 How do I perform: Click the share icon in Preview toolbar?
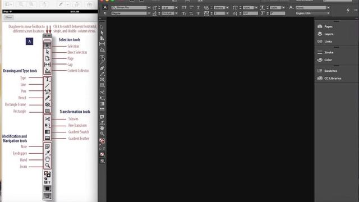click(x=44, y=4)
